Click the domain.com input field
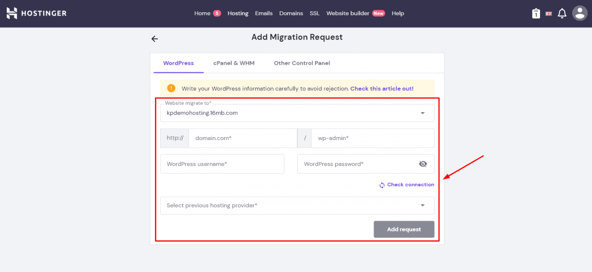Viewport: 592px width, 272px height. tap(242, 138)
